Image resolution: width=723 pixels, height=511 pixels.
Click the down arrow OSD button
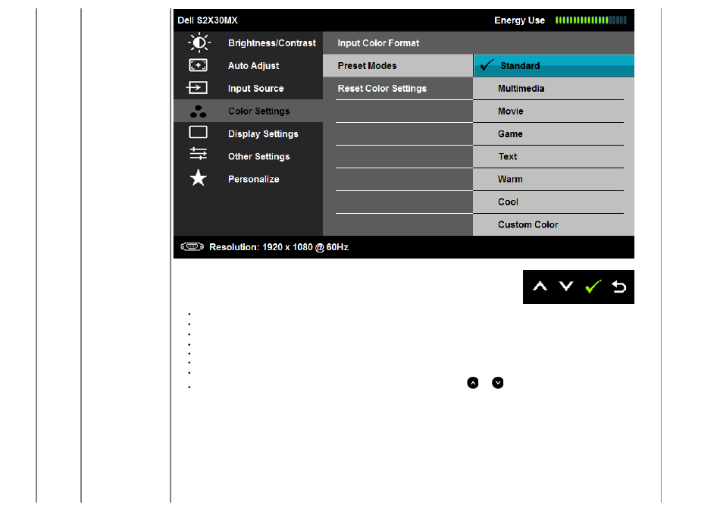(x=566, y=287)
